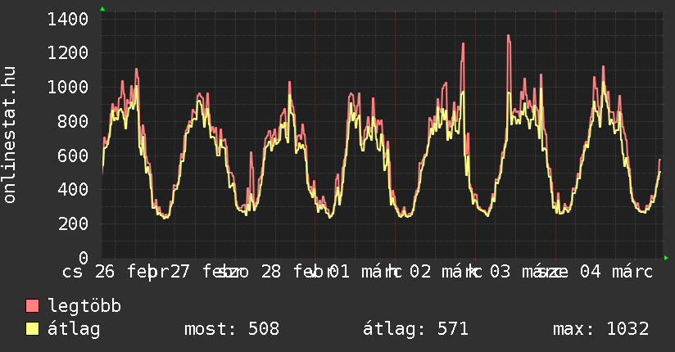Select the '02 márc' date label

pos(442,272)
